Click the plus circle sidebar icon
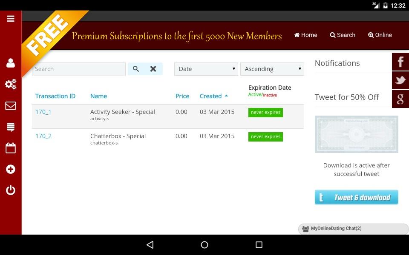The height and width of the screenshot is (255, 409). tap(10, 170)
